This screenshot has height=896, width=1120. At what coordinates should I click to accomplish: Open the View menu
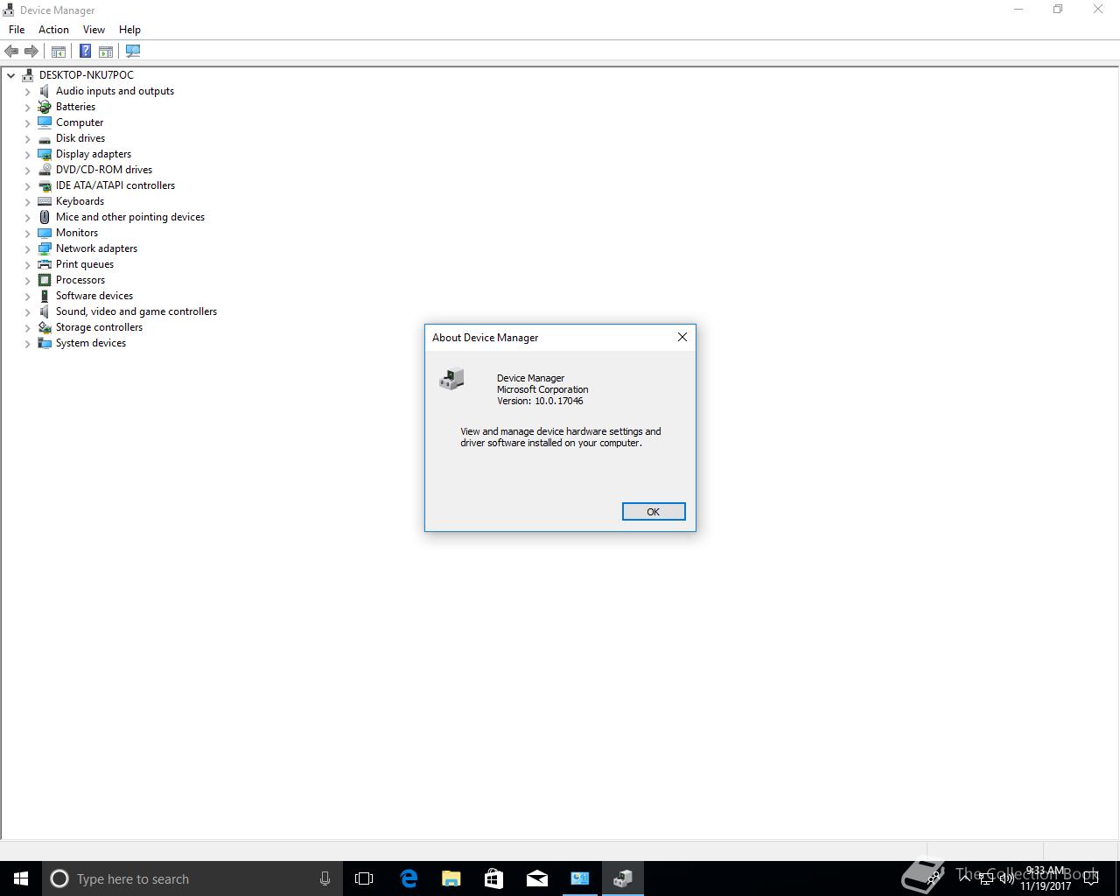tap(94, 30)
